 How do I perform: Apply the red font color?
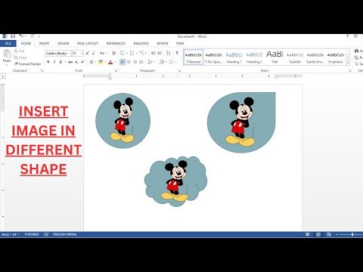point(110,62)
